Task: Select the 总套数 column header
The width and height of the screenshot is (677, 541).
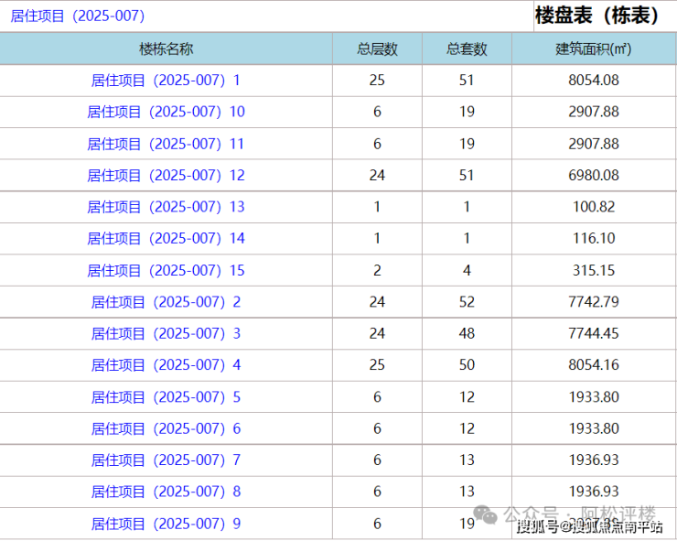Action: tap(467, 49)
